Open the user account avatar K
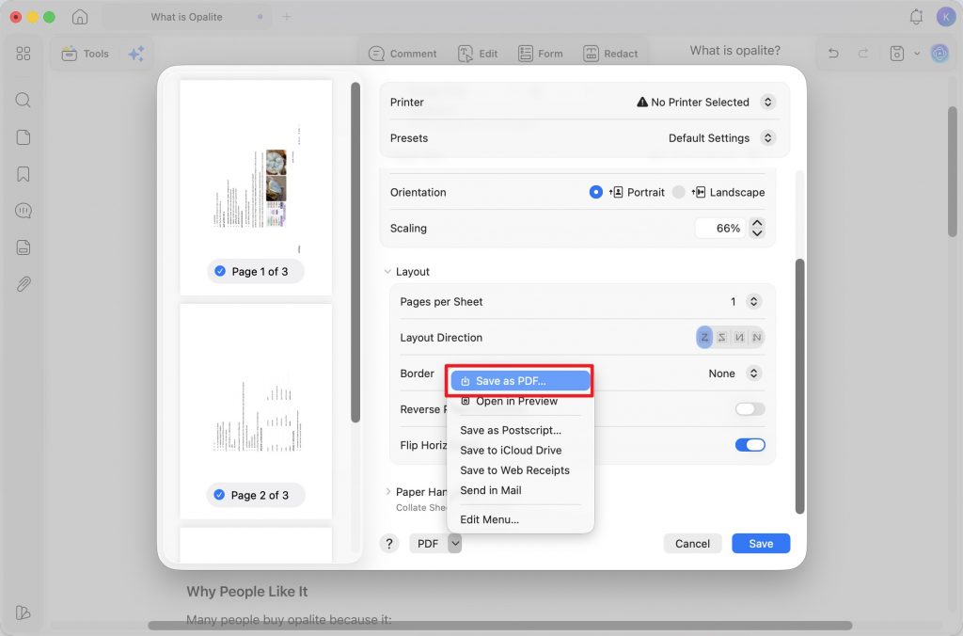Image resolution: width=963 pixels, height=636 pixels. (945, 17)
